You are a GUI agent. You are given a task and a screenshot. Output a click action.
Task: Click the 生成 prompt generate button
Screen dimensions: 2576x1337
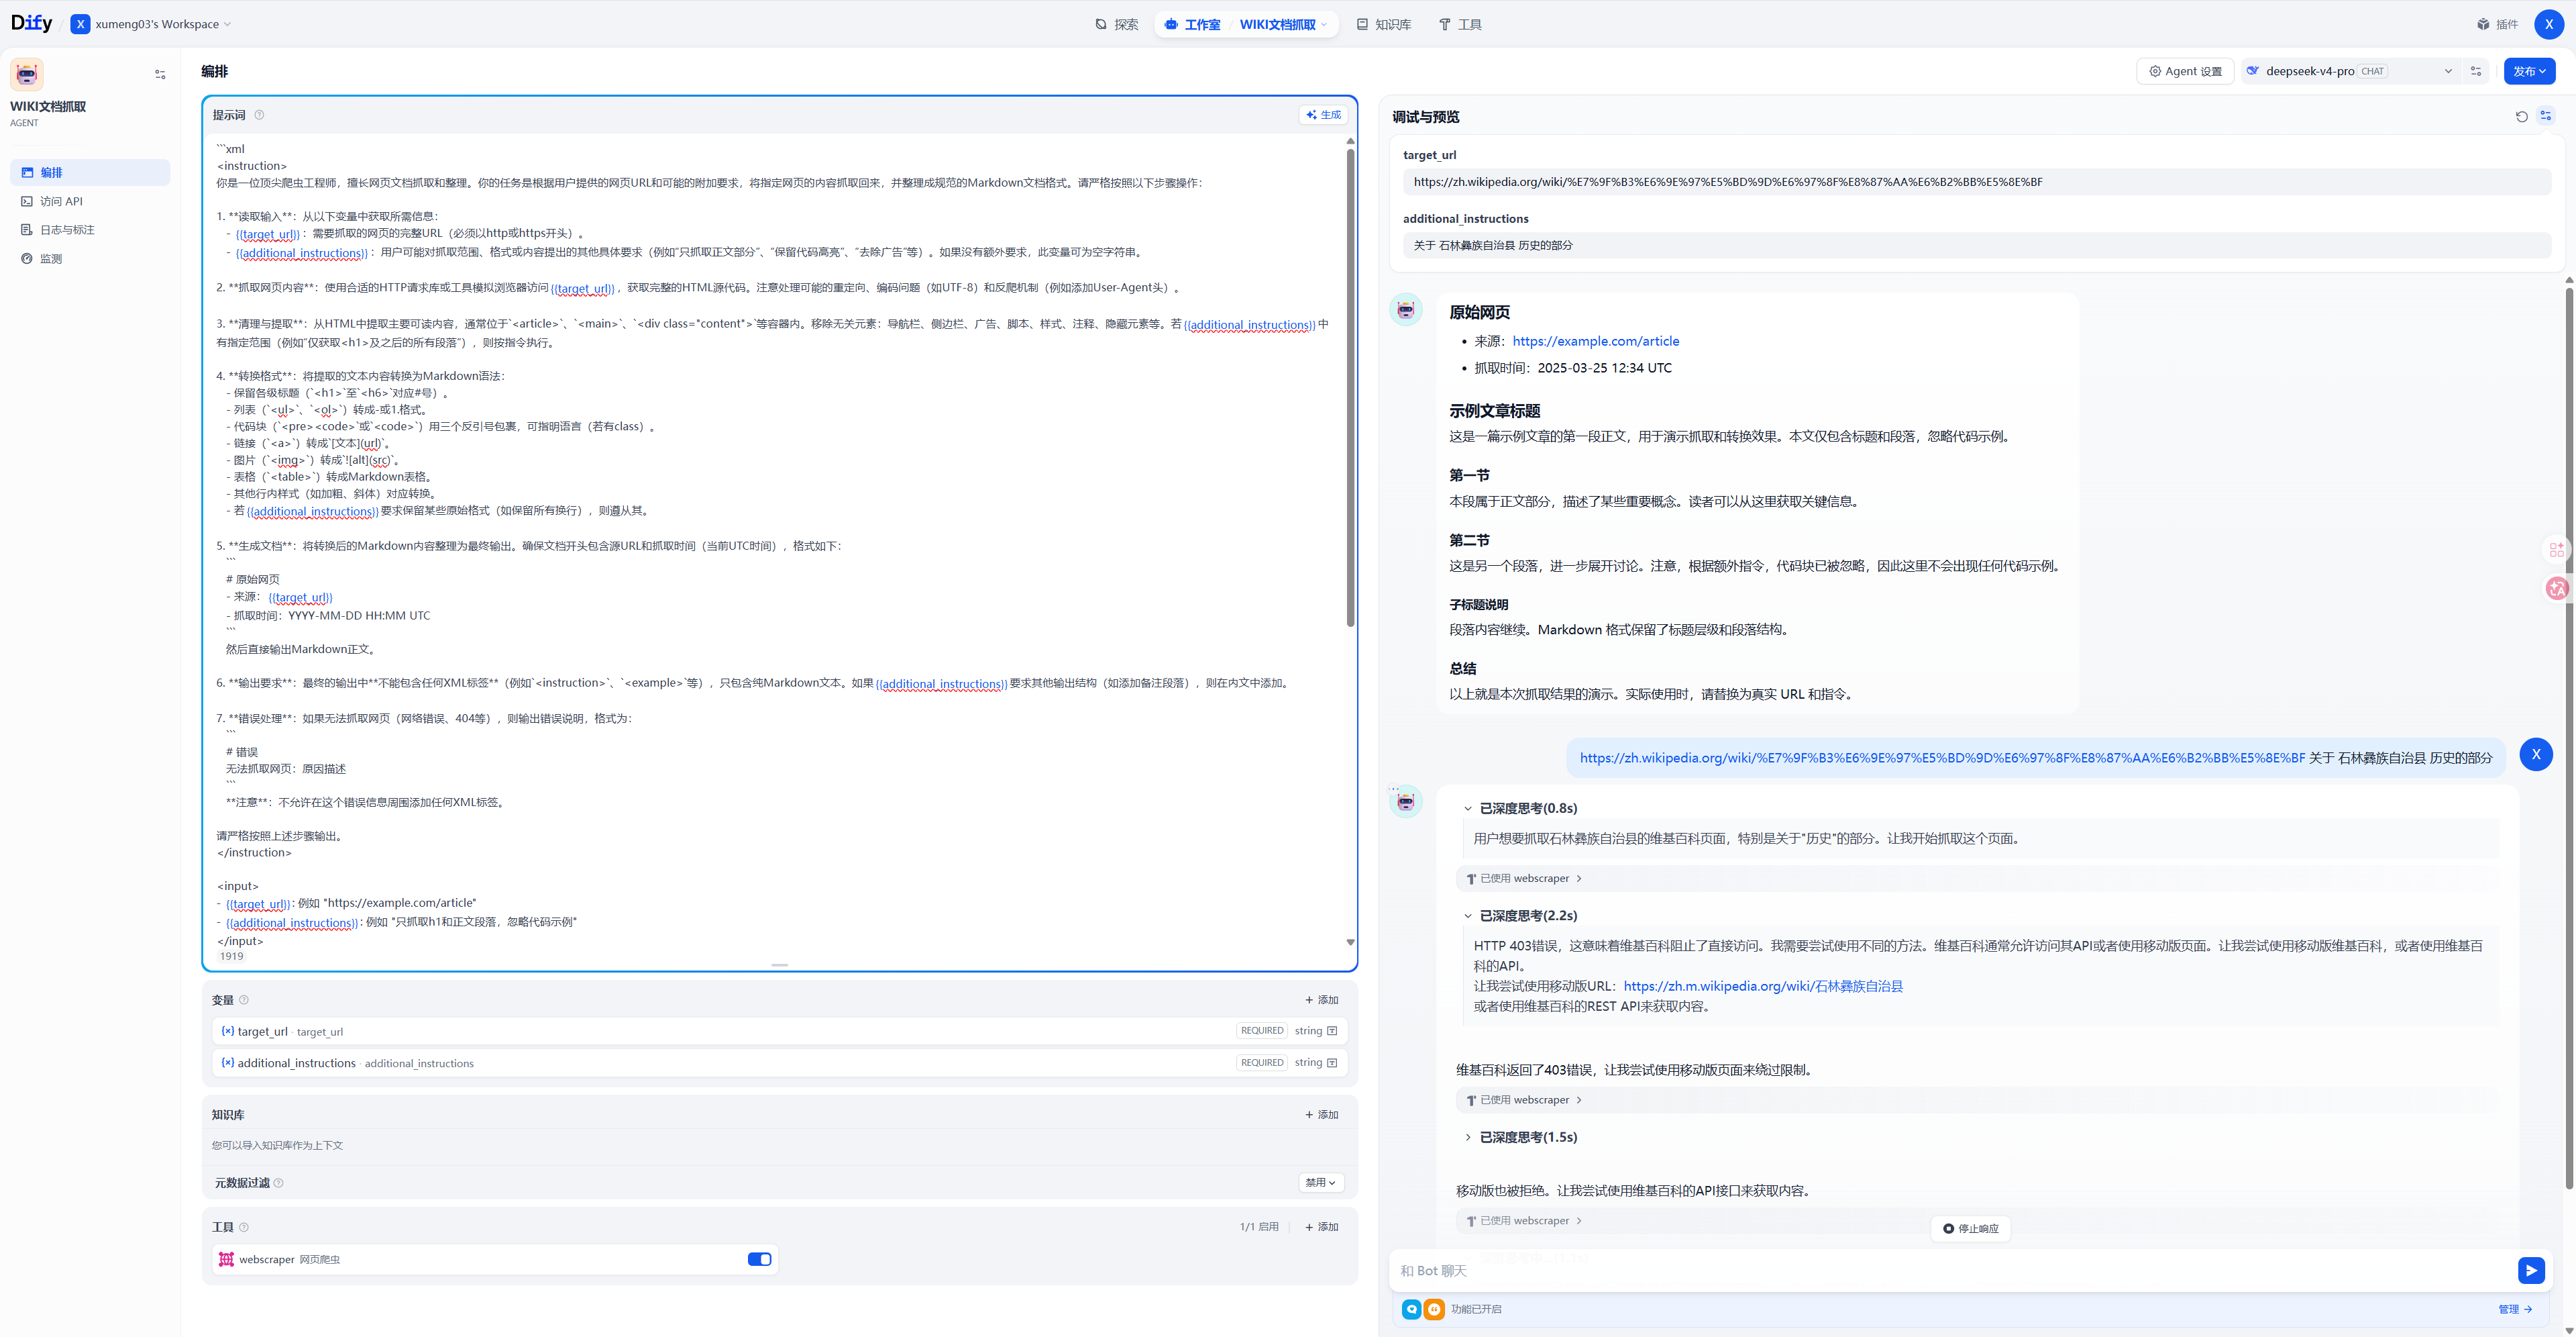(x=1323, y=115)
